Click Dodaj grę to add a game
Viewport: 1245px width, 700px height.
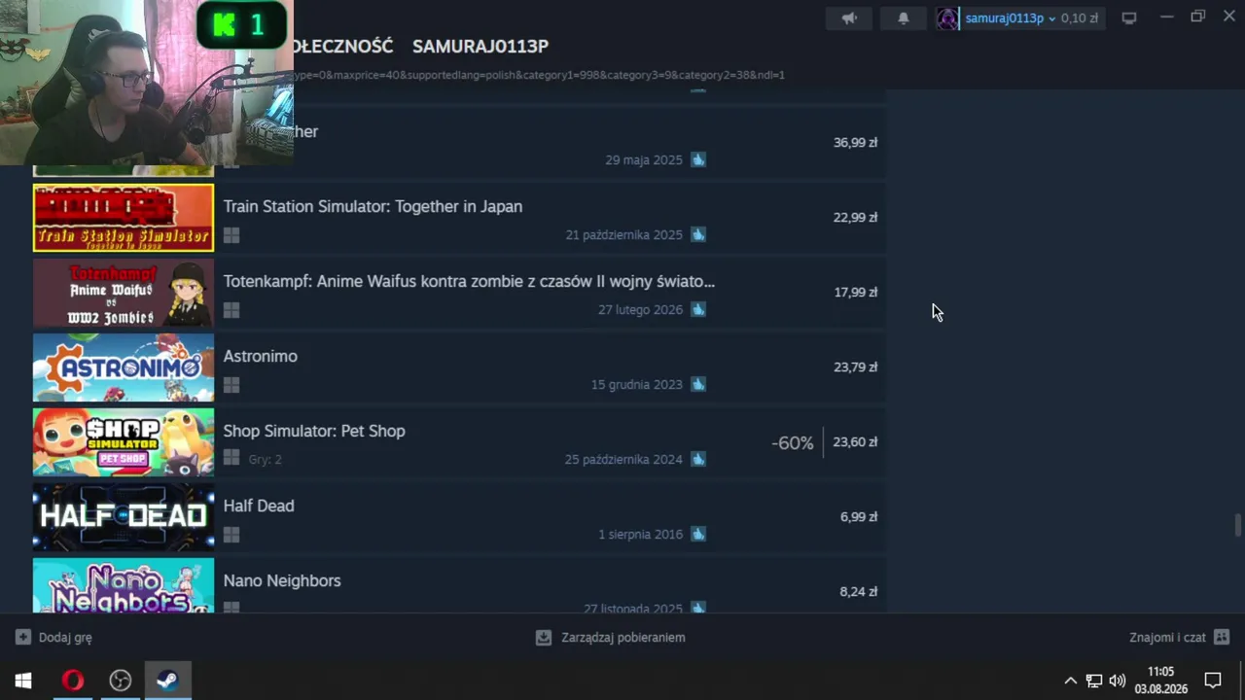[53, 638]
